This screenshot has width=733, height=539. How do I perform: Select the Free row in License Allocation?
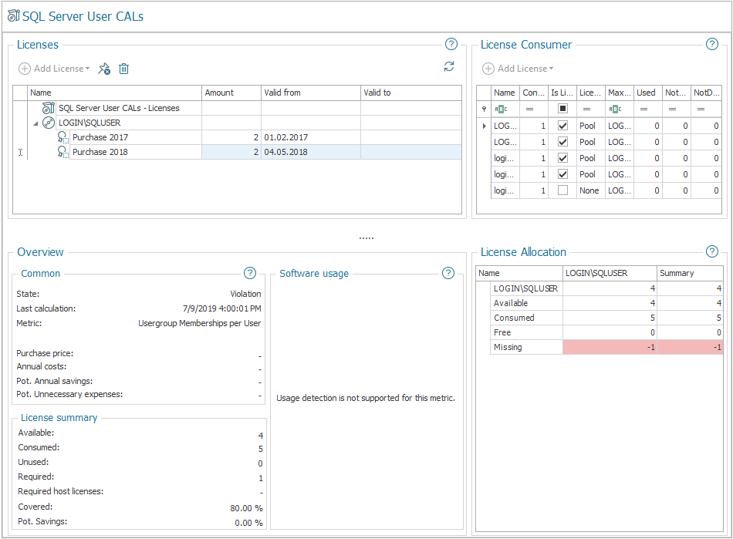click(606, 332)
